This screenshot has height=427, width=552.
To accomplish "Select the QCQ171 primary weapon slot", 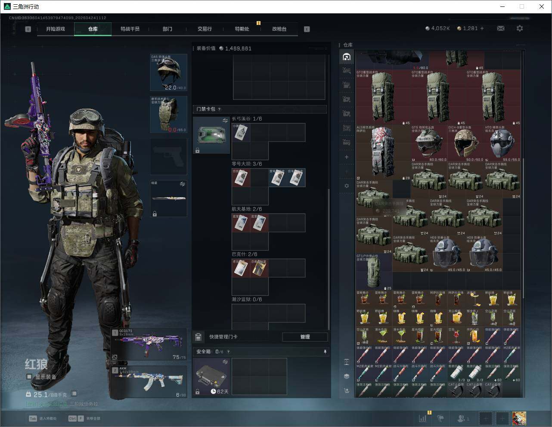I will [149, 344].
